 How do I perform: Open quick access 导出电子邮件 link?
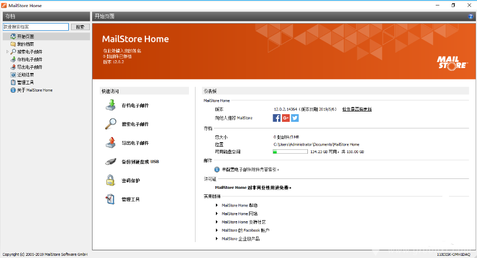point(135,143)
